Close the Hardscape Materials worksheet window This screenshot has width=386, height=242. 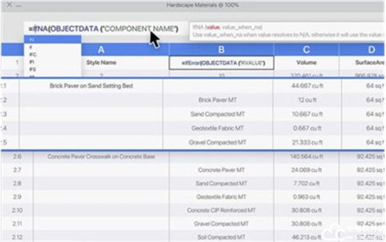pos(9,4)
